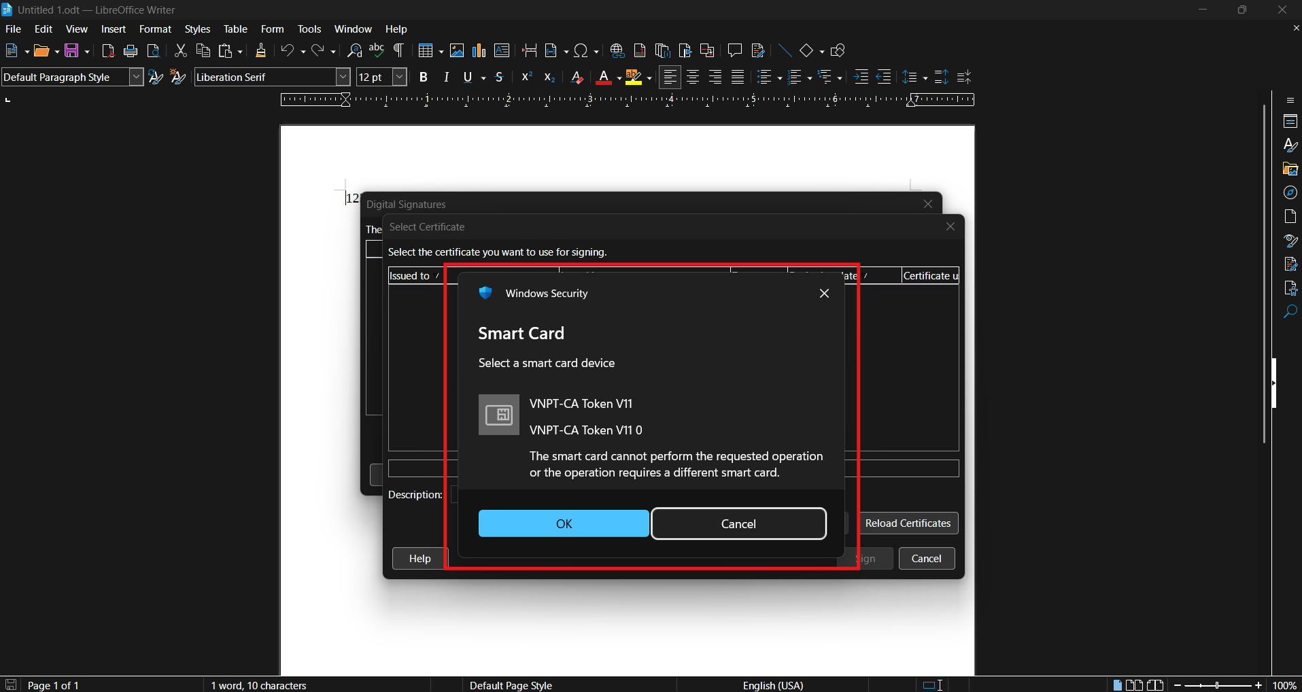Open Find and Replace icon

[x=355, y=51]
